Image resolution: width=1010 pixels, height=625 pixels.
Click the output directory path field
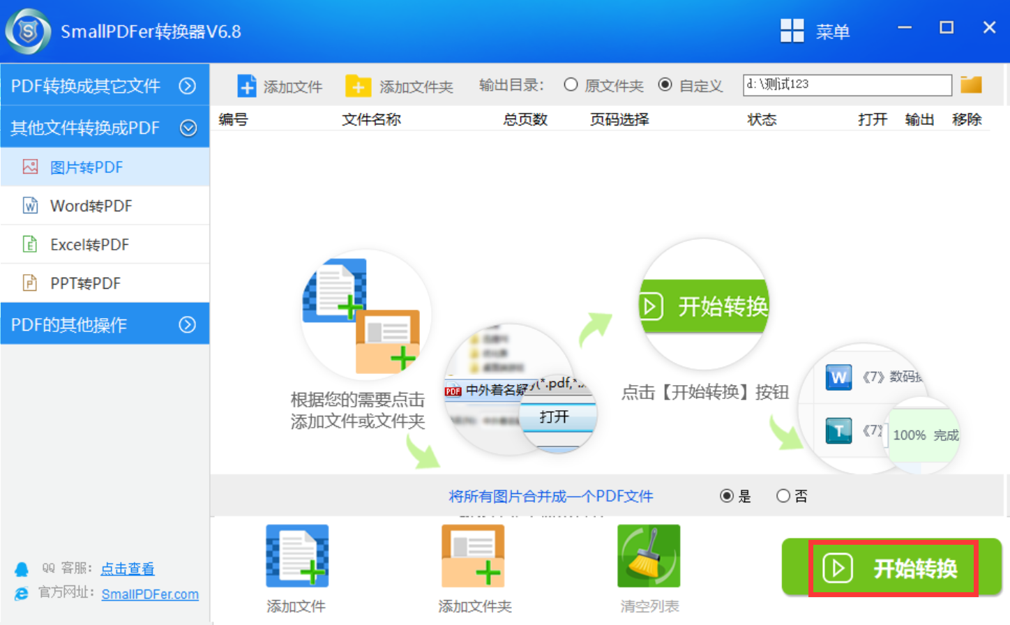click(x=847, y=84)
